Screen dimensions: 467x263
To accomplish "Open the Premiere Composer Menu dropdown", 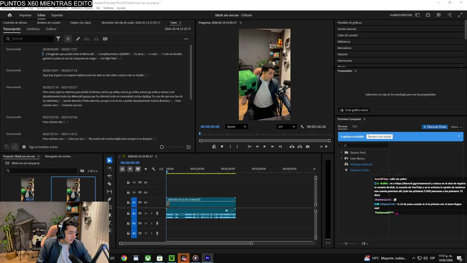I will [x=456, y=127].
